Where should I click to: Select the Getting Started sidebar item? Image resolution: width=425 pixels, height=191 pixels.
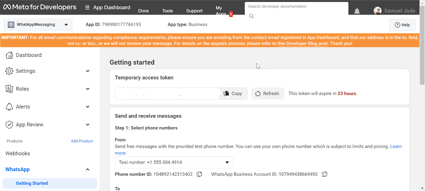50,183
